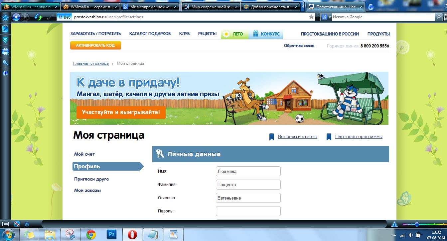The height and width of the screenshot is (241, 447).
Task: Open the Вопросы и ответы link
Action: click(297, 137)
